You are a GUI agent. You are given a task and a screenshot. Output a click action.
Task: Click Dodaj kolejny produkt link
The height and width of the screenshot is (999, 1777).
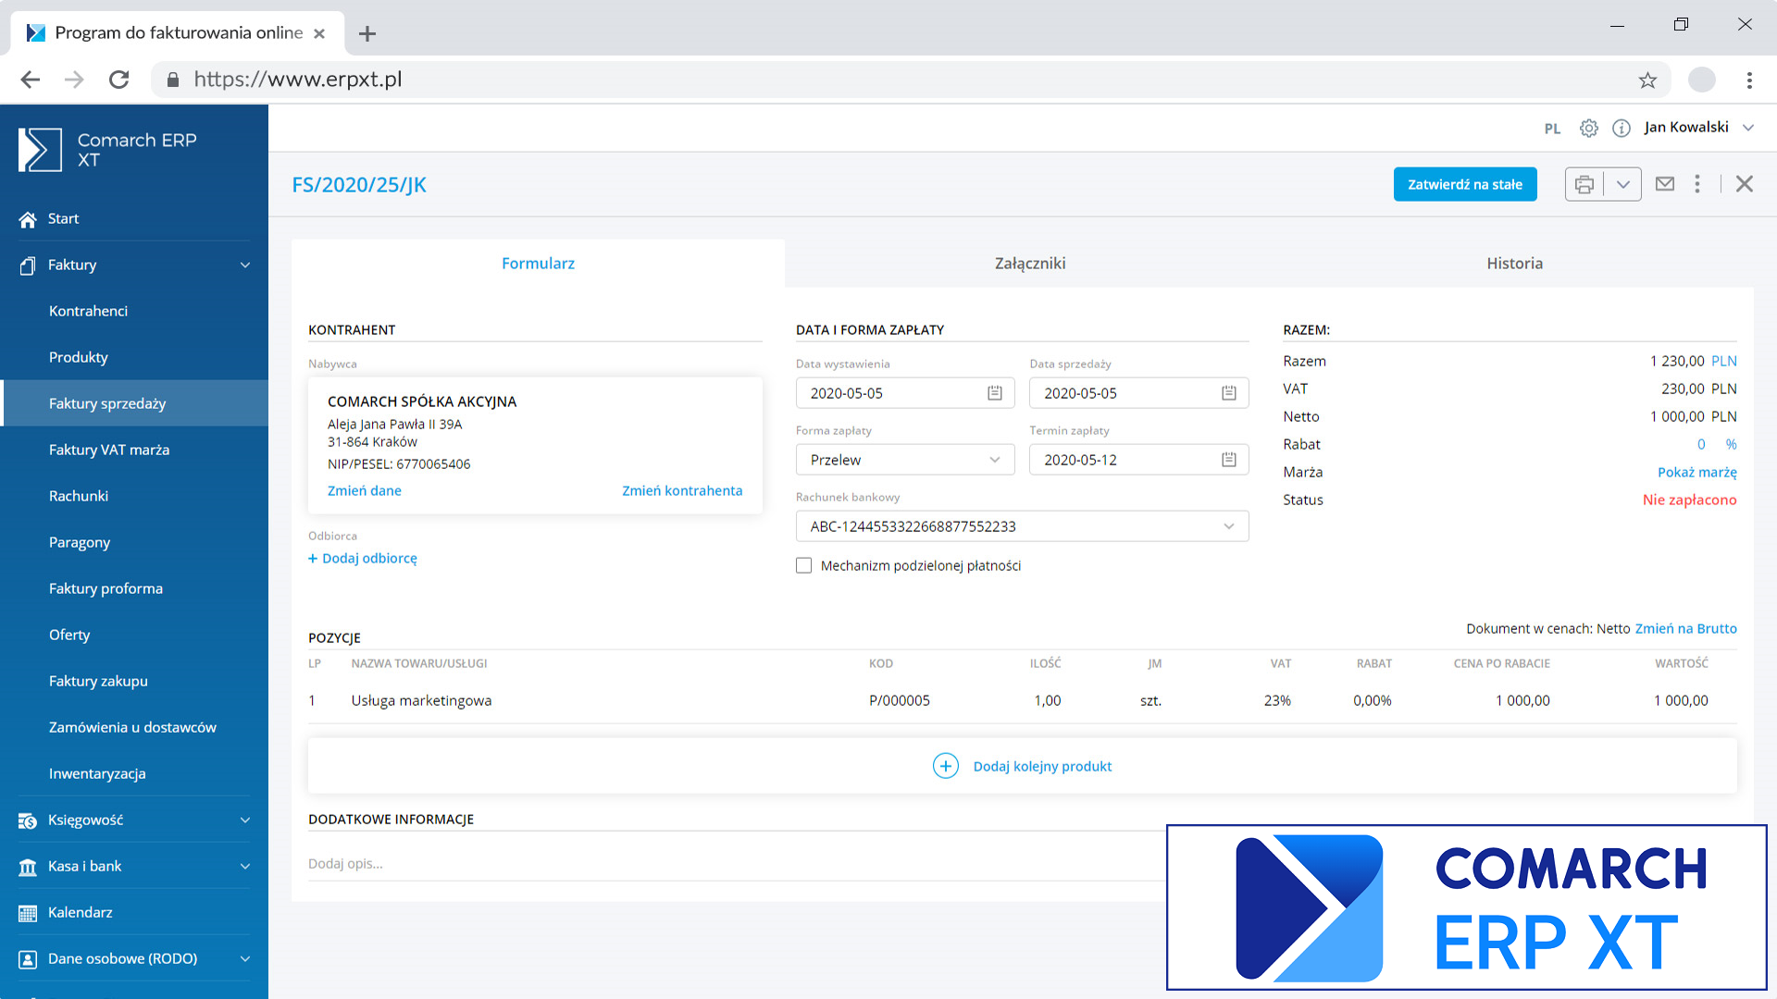1042,766
